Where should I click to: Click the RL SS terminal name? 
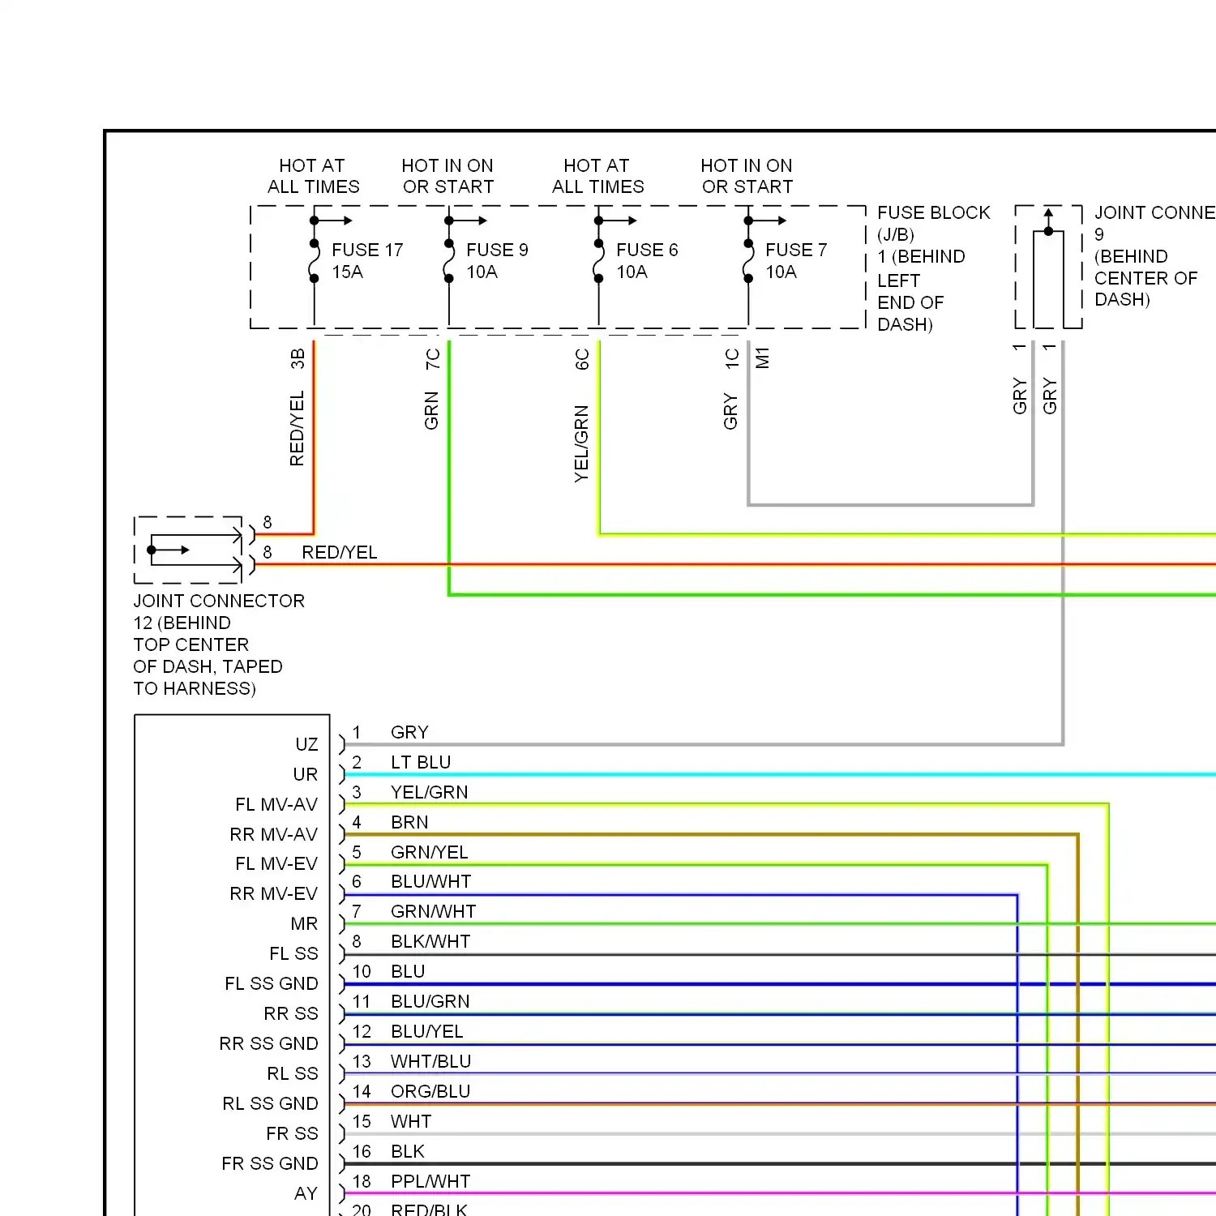pos(293,1073)
